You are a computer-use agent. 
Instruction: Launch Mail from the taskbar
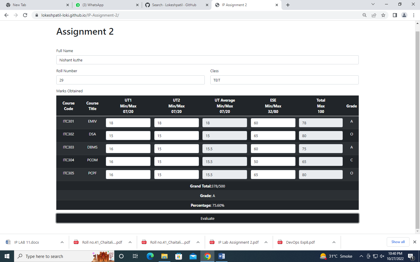[193, 256]
